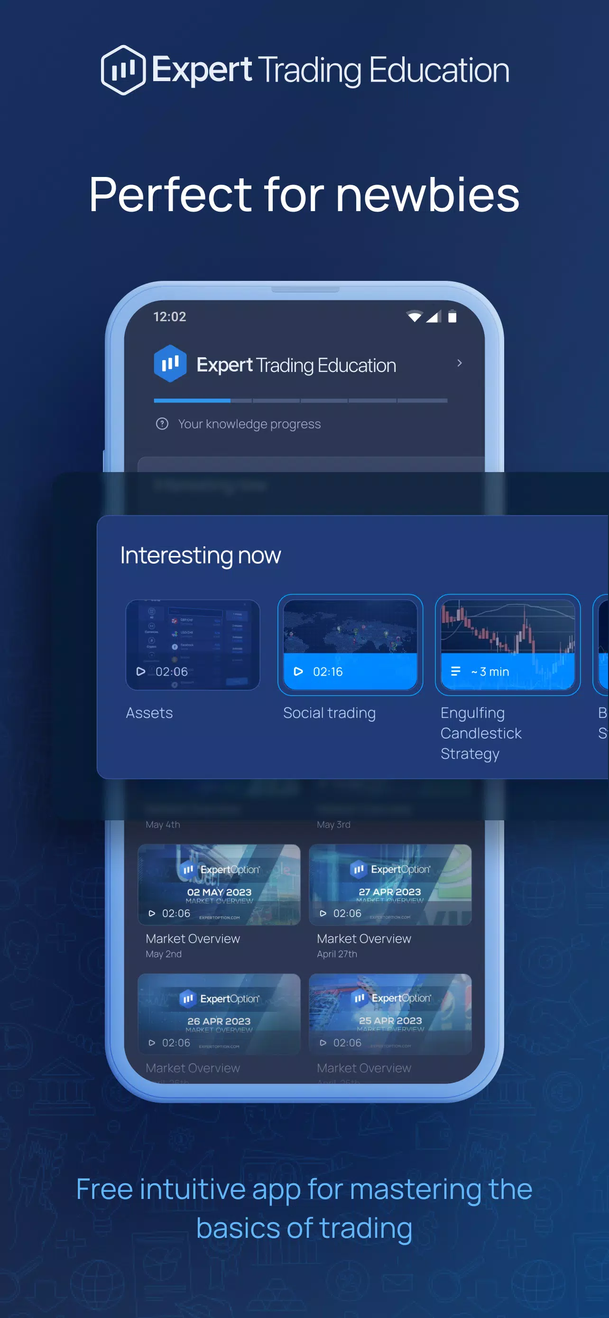
Task: Tap the 'Interesting now' section heading
Action: pyautogui.click(x=201, y=555)
